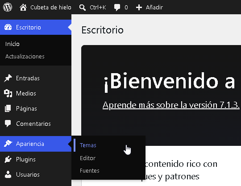Click the WordPress logo icon

(x=8, y=7)
